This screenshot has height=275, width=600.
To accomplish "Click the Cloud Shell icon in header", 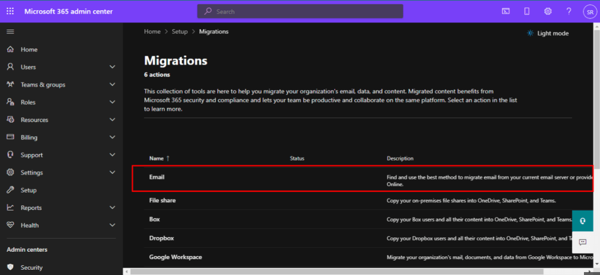I will tap(506, 11).
